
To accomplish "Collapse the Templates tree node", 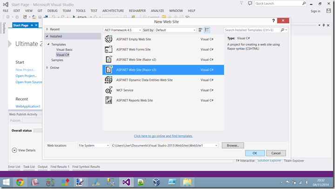I will [48, 45].
